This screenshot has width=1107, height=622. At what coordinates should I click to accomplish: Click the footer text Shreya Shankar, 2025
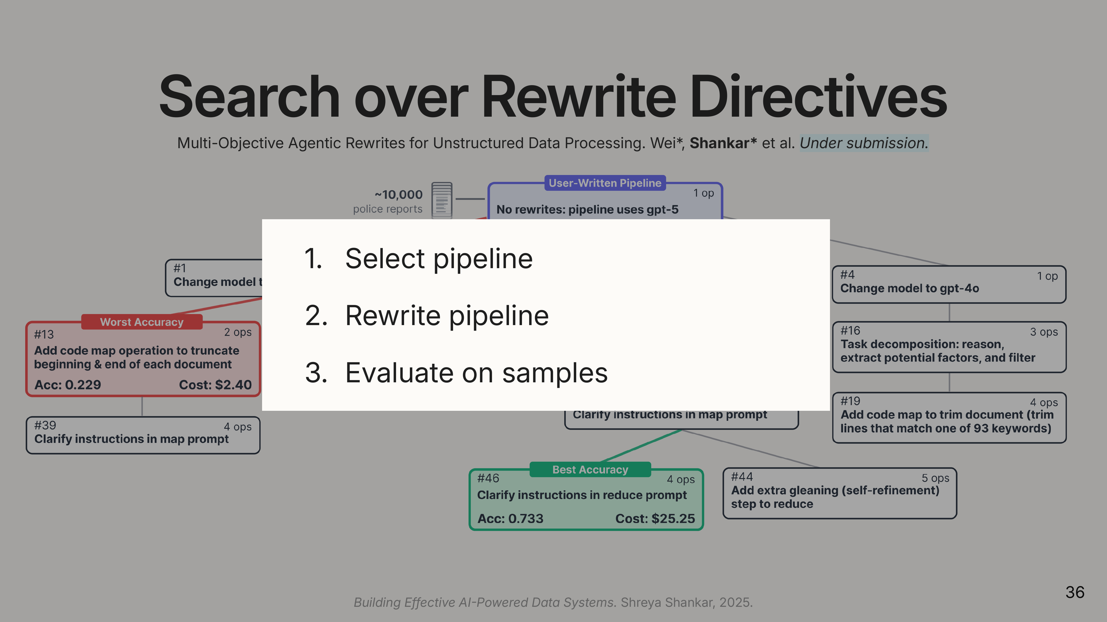[686, 603]
